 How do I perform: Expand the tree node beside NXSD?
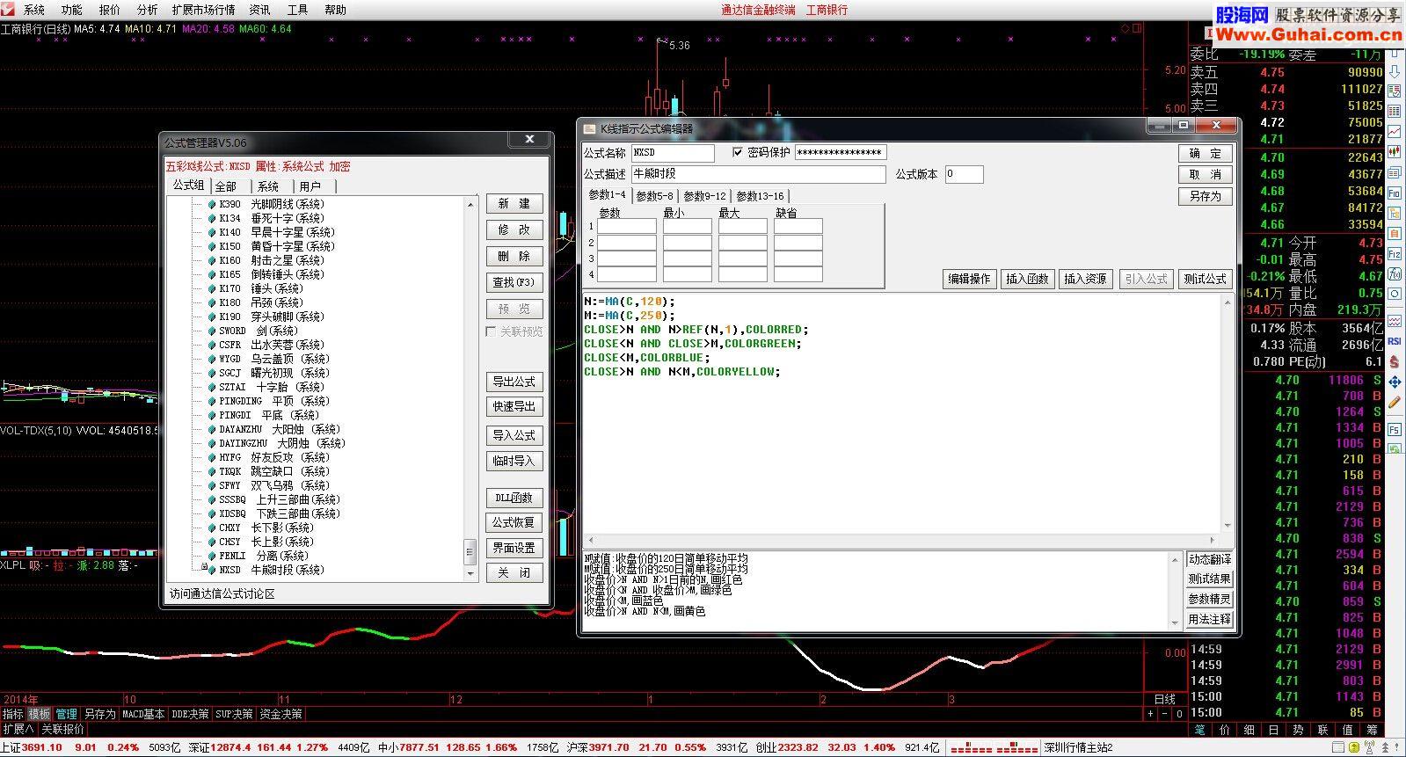click(204, 566)
